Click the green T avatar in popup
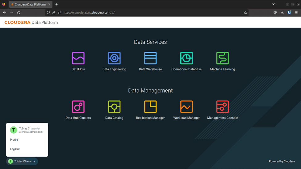 pos(14,130)
